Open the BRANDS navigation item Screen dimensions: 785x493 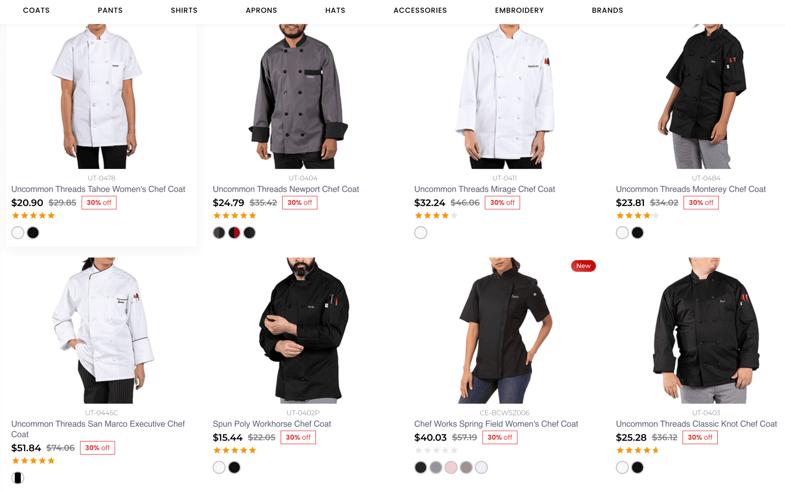tap(607, 10)
